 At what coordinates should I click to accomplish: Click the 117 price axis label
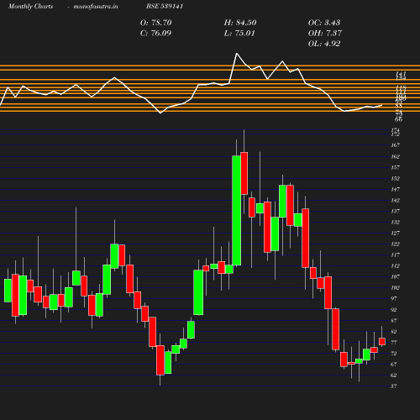[x=395, y=255]
